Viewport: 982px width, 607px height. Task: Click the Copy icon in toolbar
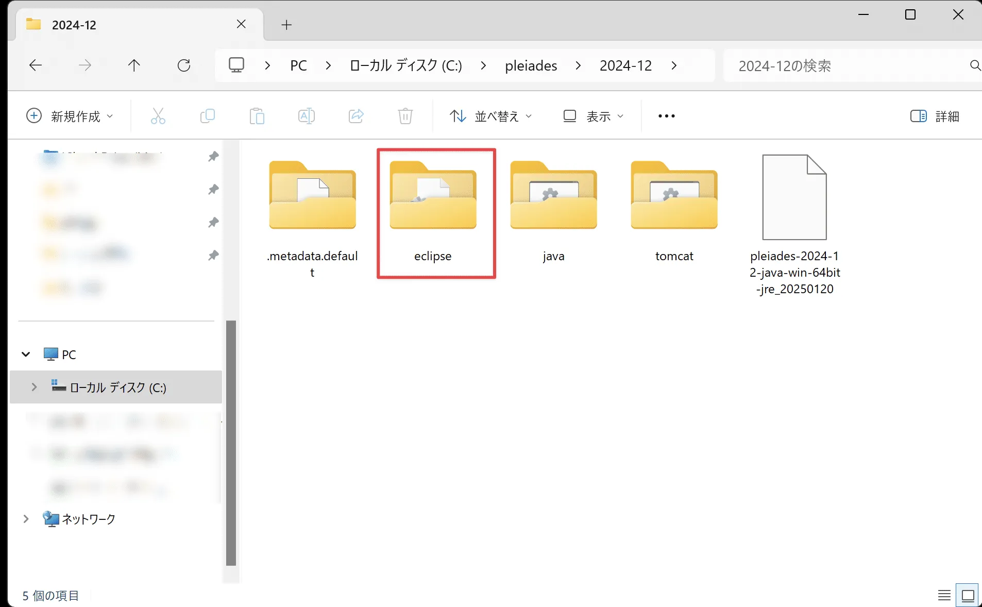[207, 116]
